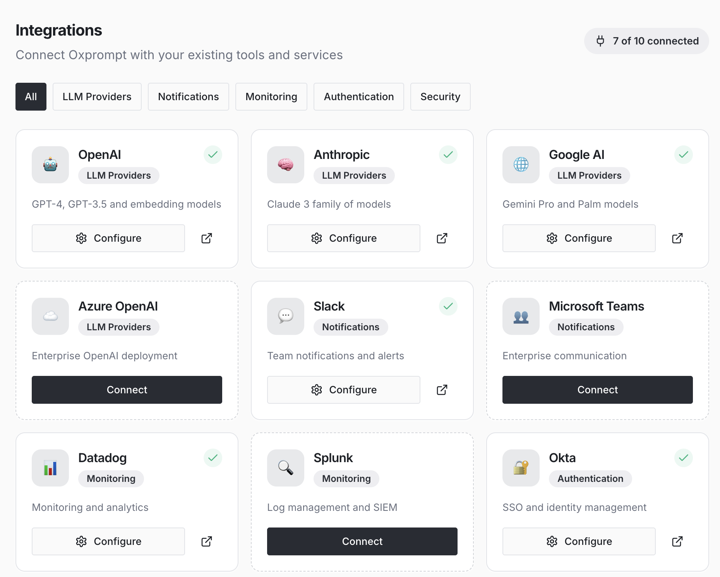720x577 pixels.
Task: Click the gear icon on Google AI Configure
Action: coord(552,238)
